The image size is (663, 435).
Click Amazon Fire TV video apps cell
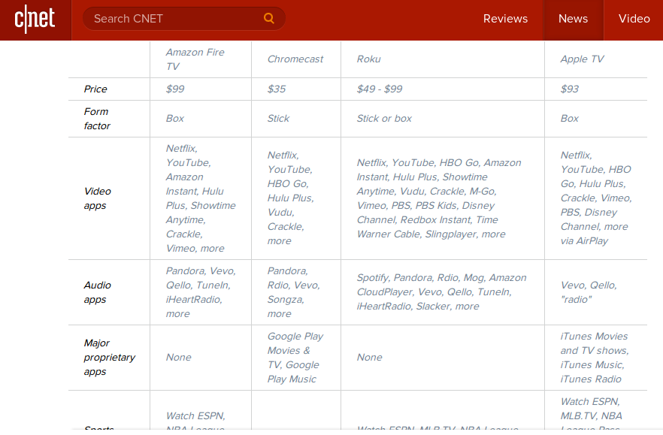click(201, 198)
